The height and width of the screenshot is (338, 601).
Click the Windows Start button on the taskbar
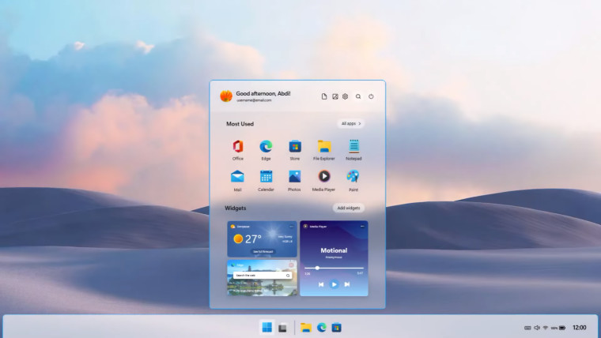267,328
